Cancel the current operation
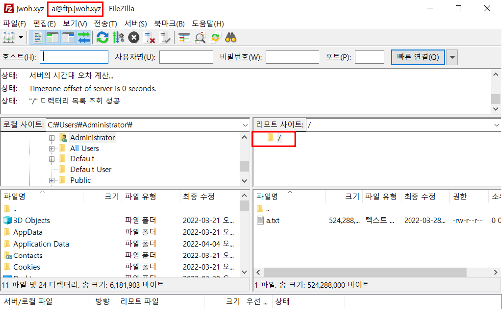This screenshot has height=309, width=502. pyautogui.click(x=134, y=38)
